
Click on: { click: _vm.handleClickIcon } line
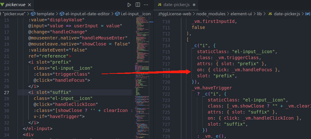pos(255,118)
